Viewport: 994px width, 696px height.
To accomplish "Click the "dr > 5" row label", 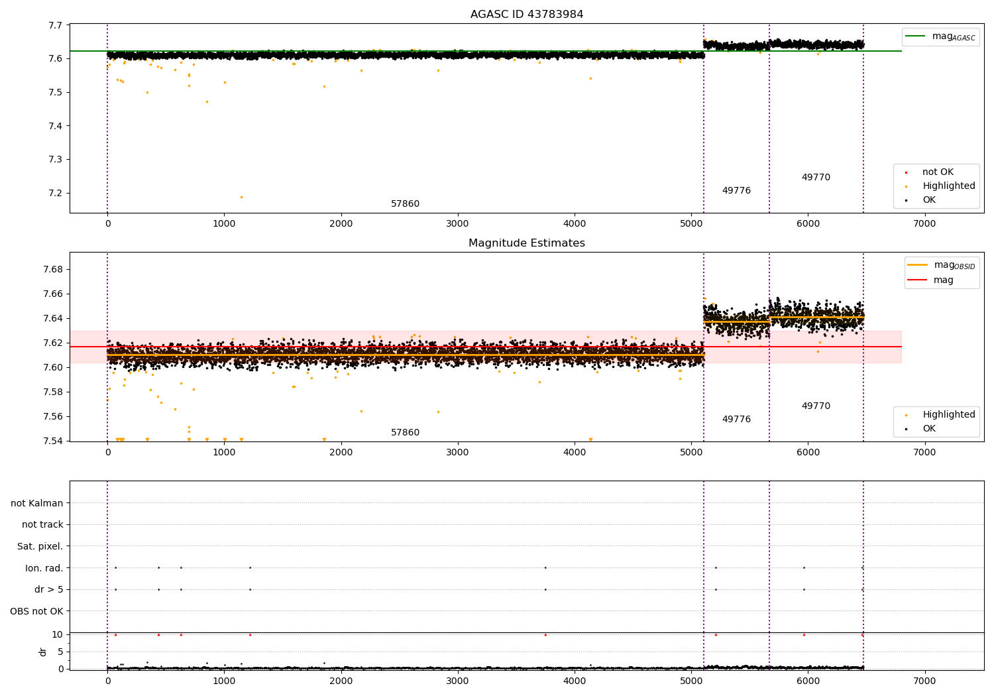I will click(x=49, y=590).
